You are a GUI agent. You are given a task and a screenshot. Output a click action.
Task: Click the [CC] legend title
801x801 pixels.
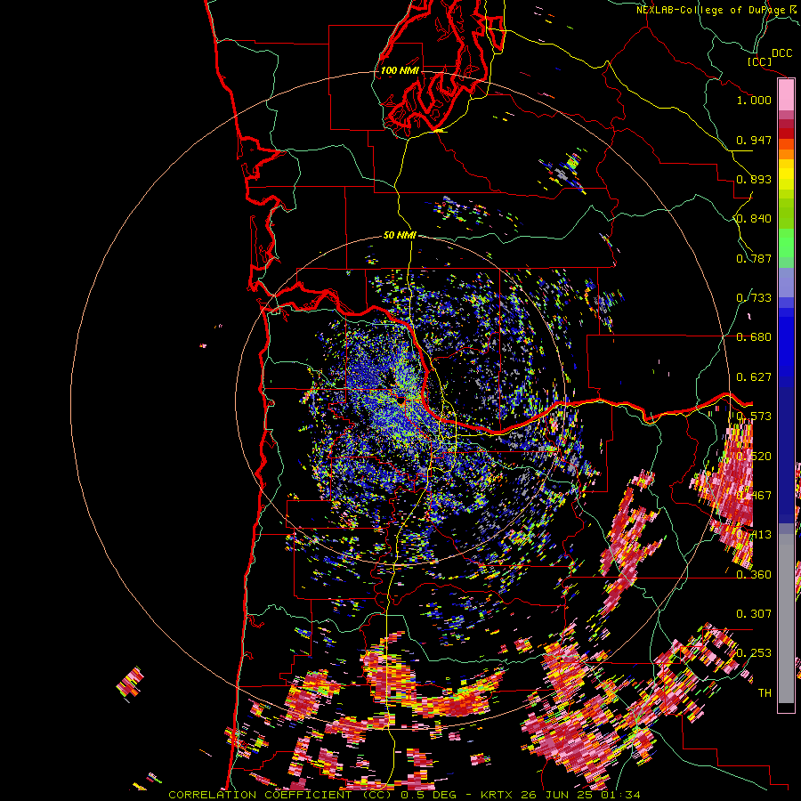[x=759, y=61]
